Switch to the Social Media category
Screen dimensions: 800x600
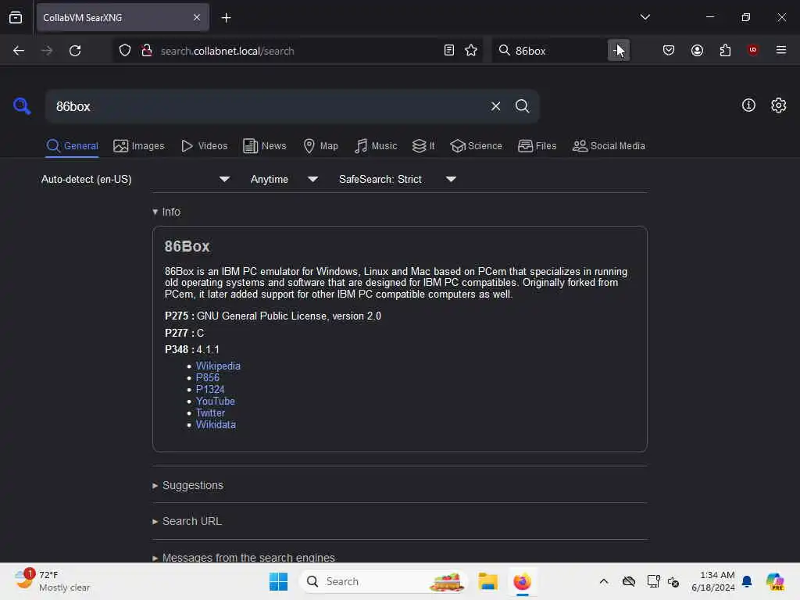[x=609, y=146]
